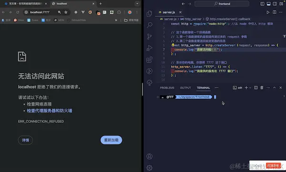Close the localhost Chrome tab
The width and height of the screenshot is (286, 172).
tap(93, 4)
